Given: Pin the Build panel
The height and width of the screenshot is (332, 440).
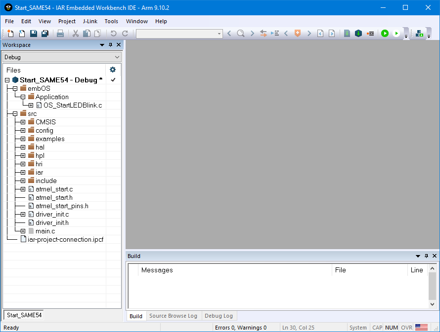Looking at the screenshot, I should [x=426, y=256].
